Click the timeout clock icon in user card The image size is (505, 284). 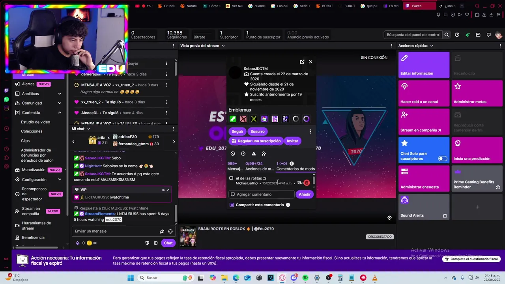(x=243, y=153)
